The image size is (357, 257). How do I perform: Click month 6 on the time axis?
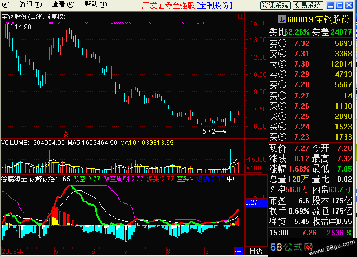93,251
